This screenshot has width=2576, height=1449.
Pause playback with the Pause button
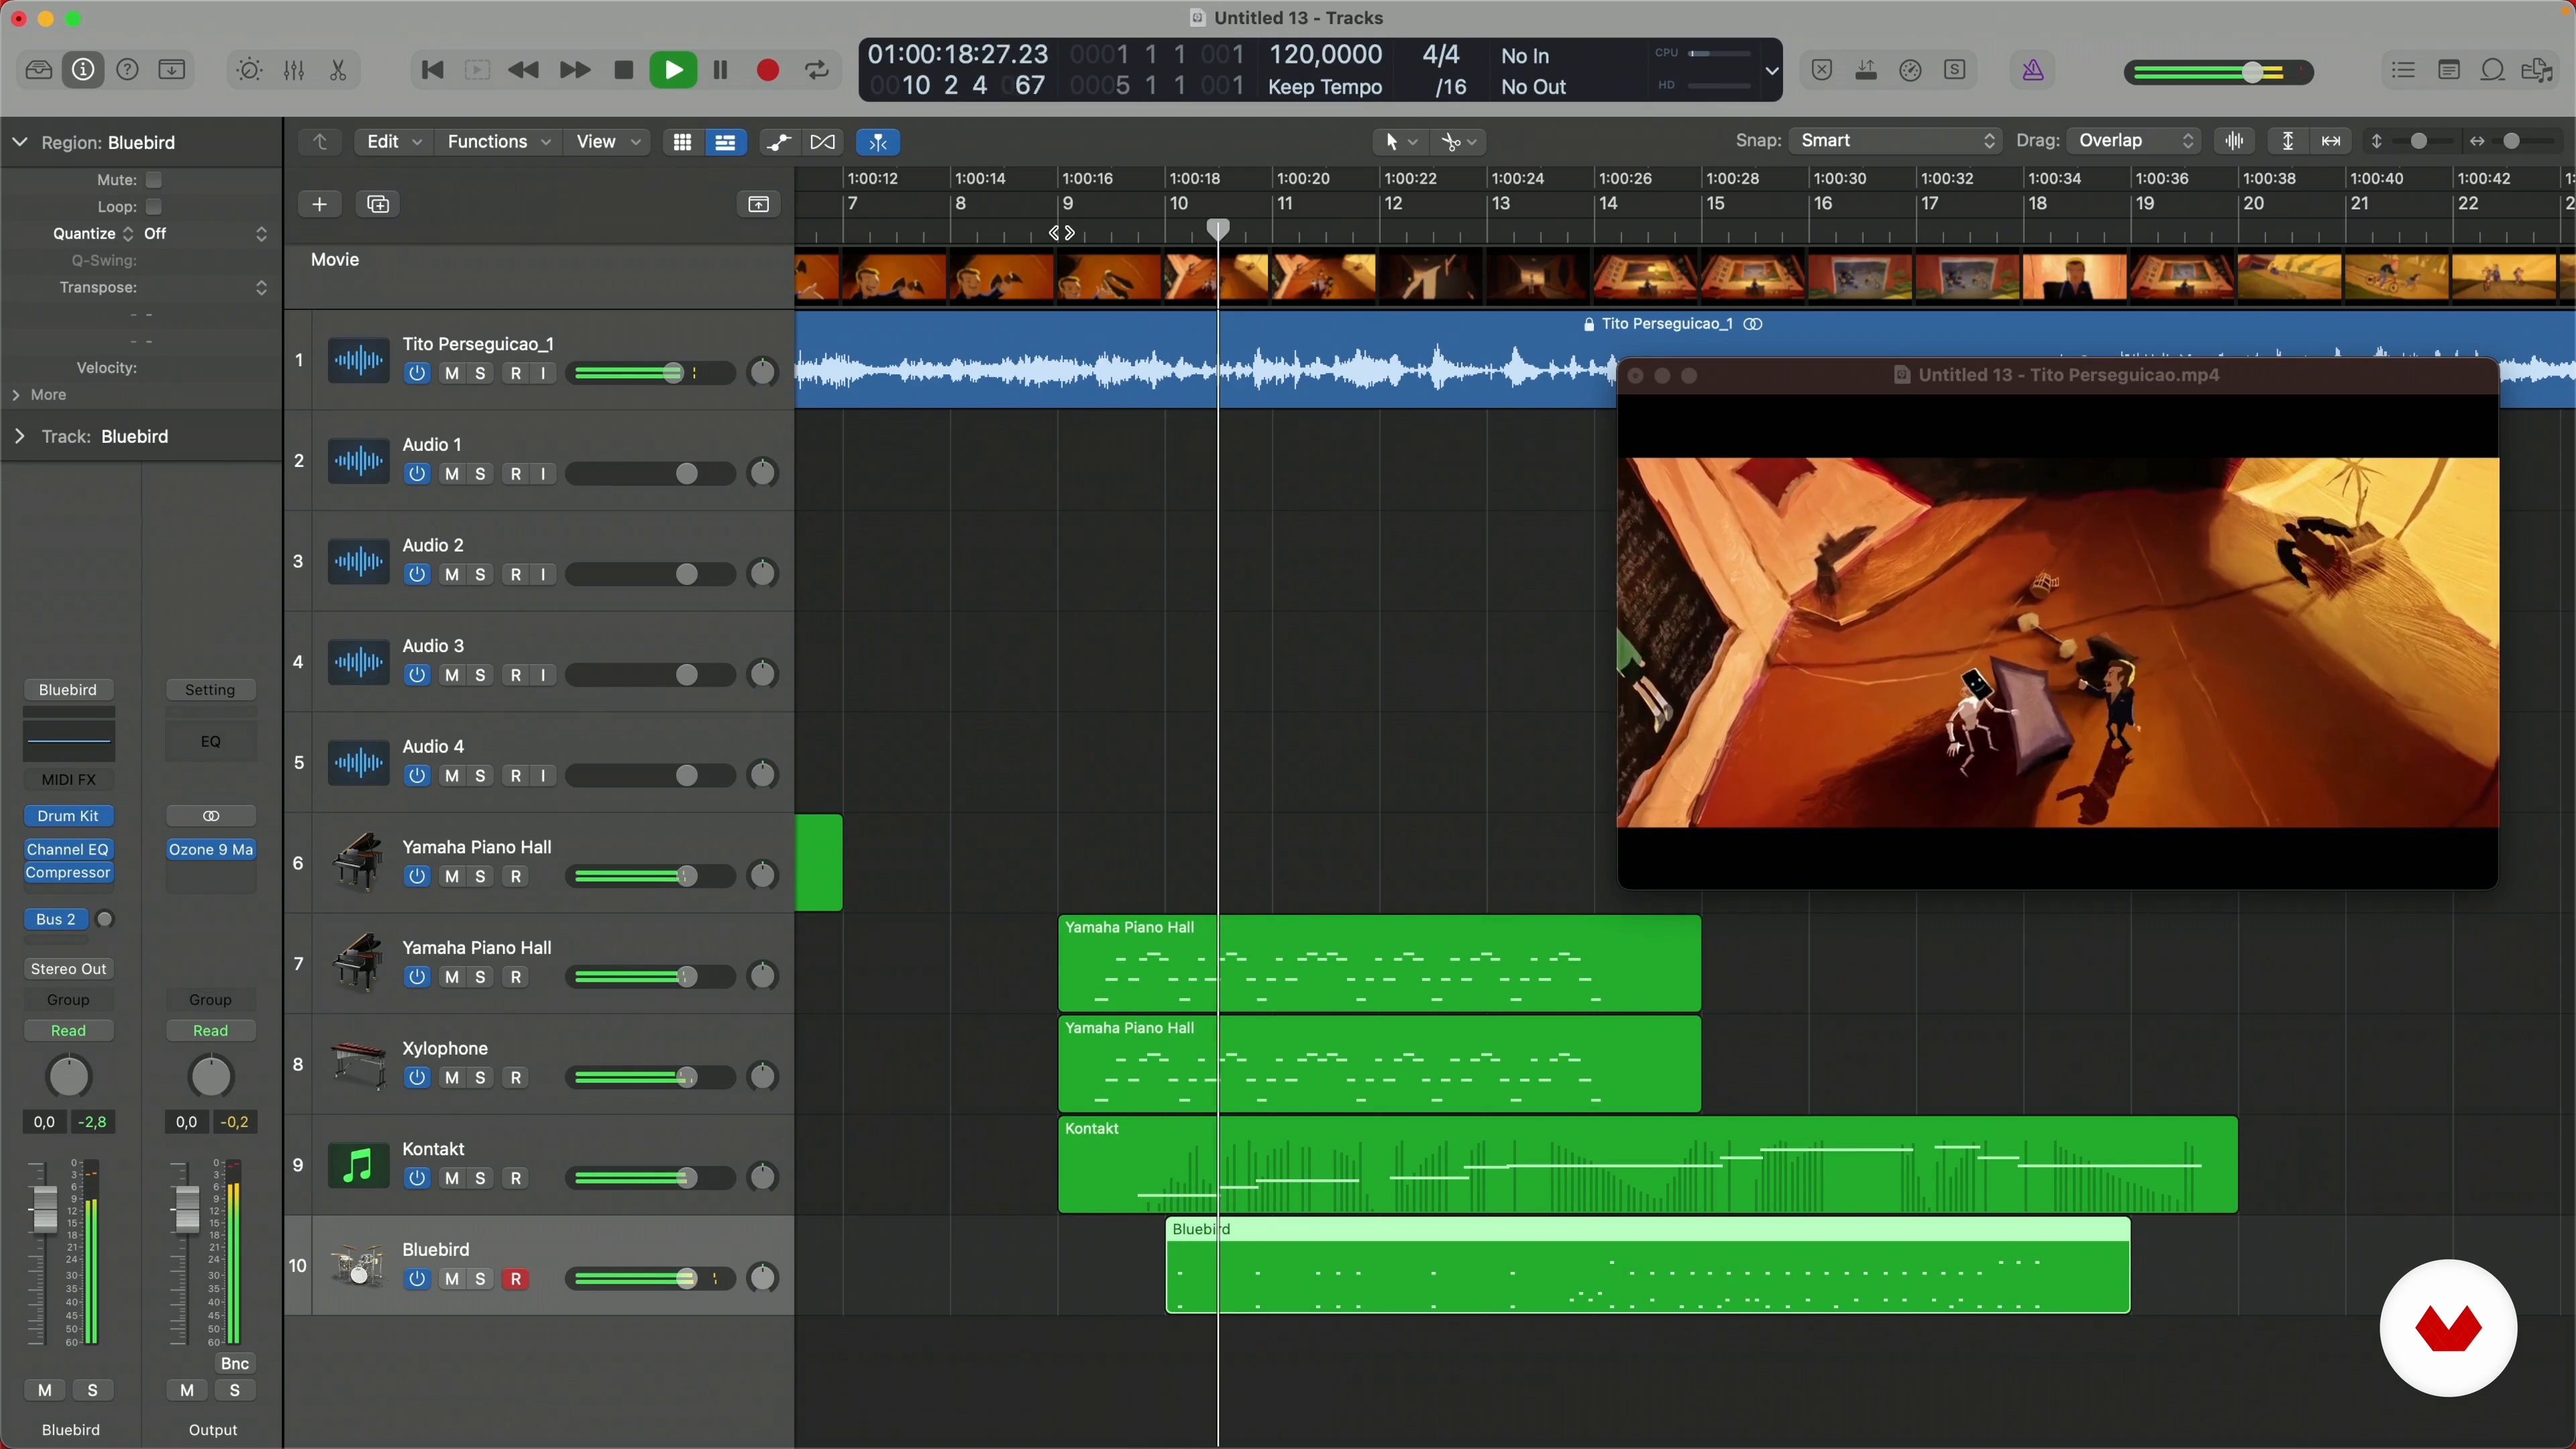coord(720,70)
